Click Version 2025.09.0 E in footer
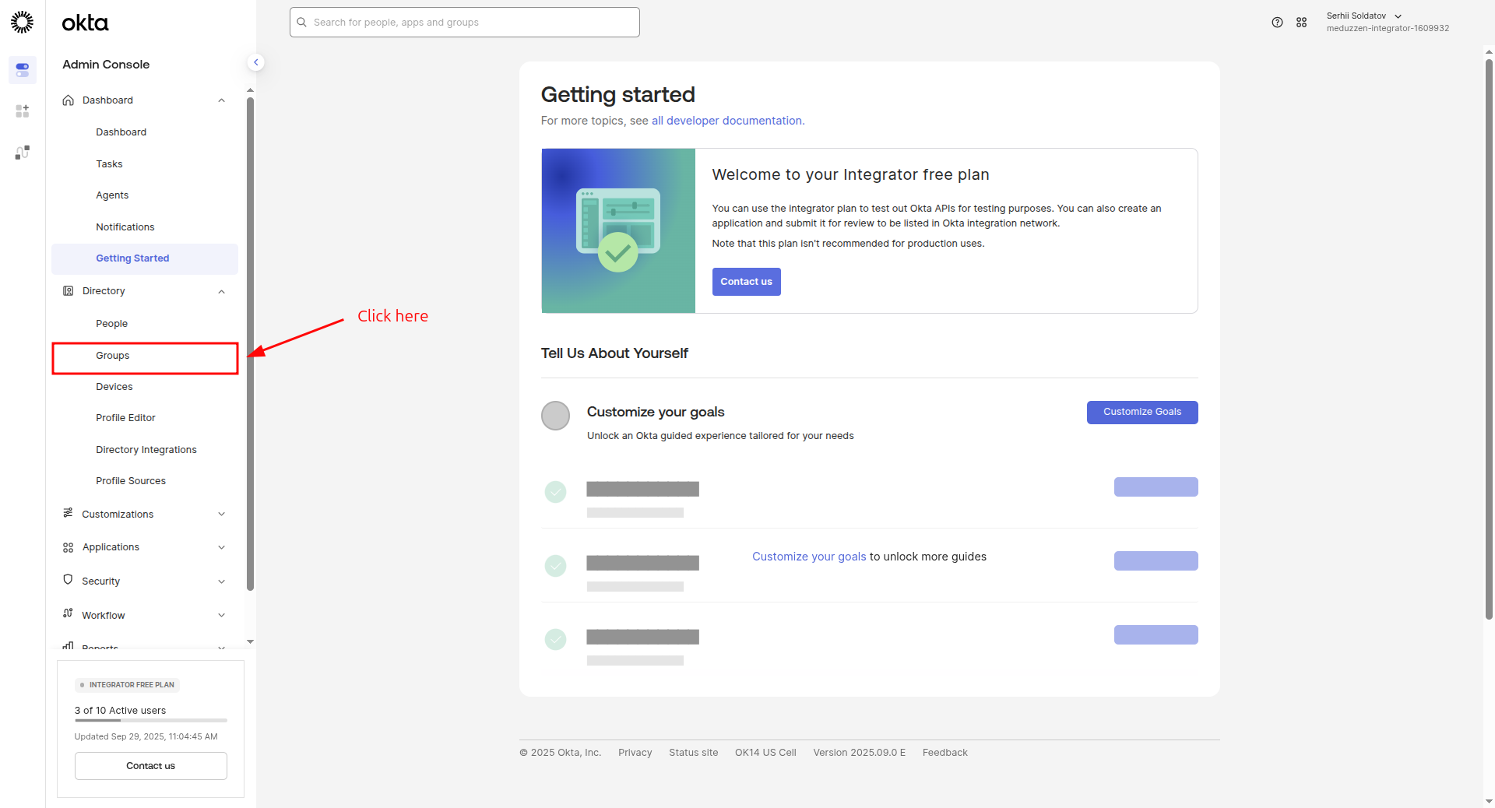Screen dimensions: 1495x808 tap(860, 753)
